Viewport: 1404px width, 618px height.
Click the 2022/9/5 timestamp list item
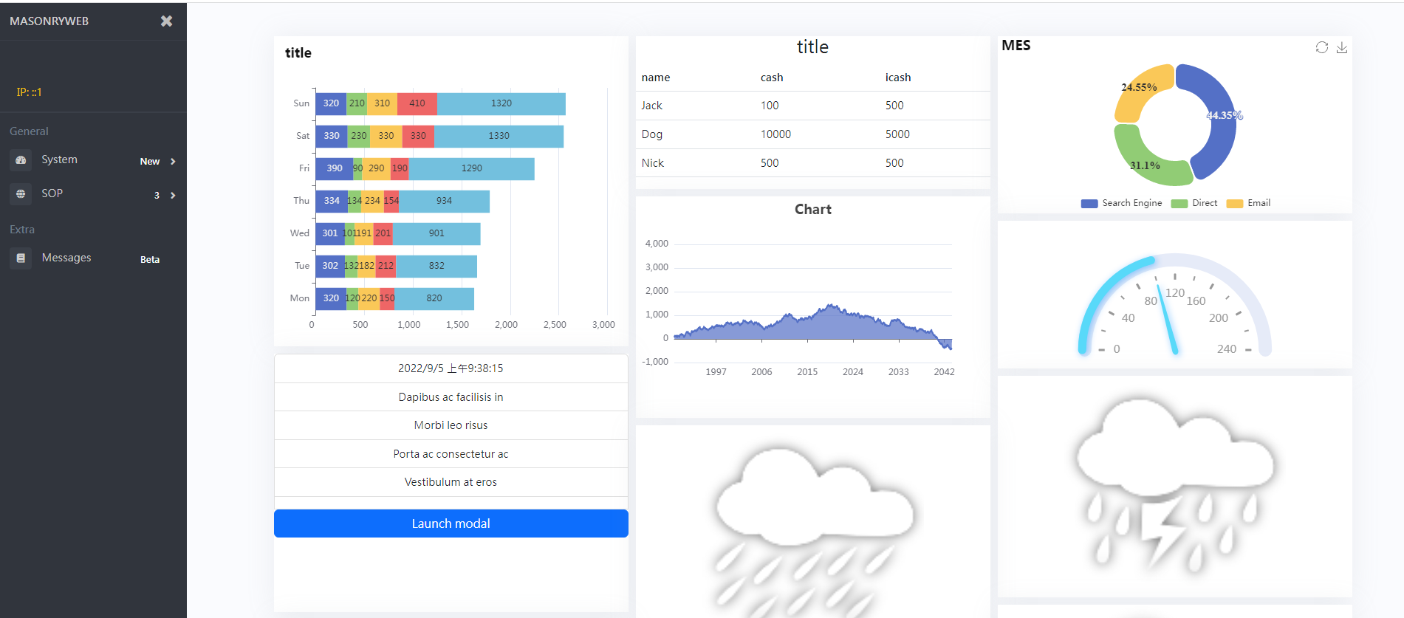pos(451,368)
